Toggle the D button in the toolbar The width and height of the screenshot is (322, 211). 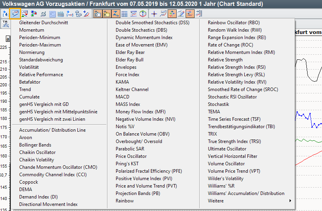coord(97,14)
